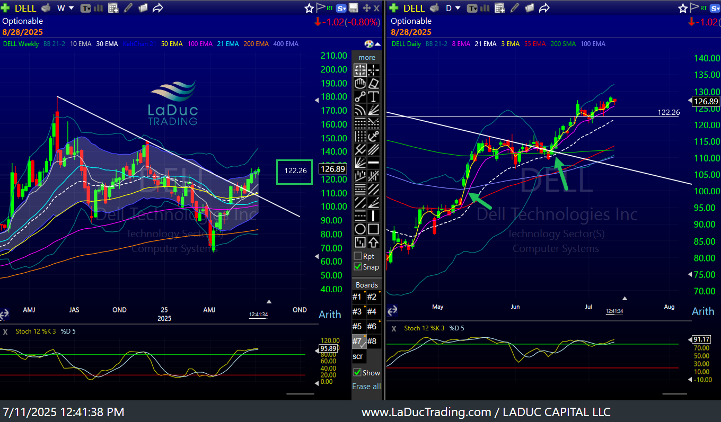Favorite DELL with weekly chart star
Viewport: 721px width, 422px height.
tap(309, 8)
